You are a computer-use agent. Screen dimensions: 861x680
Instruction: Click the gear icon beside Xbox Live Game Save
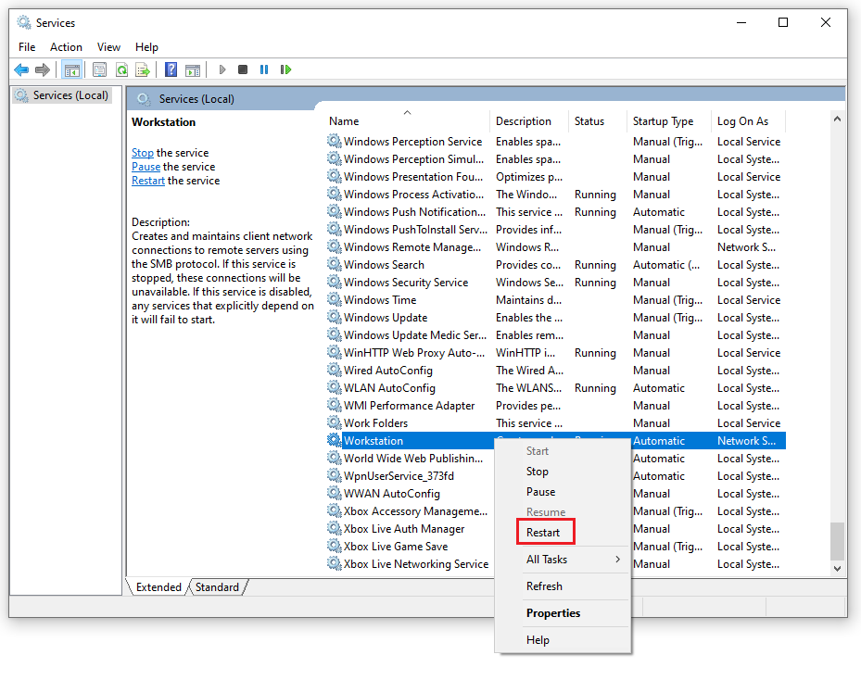point(335,546)
